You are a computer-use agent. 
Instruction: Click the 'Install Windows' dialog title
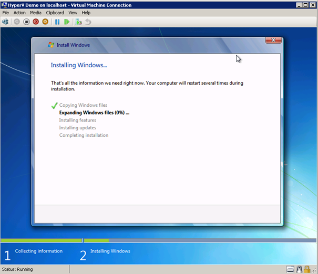click(x=73, y=45)
